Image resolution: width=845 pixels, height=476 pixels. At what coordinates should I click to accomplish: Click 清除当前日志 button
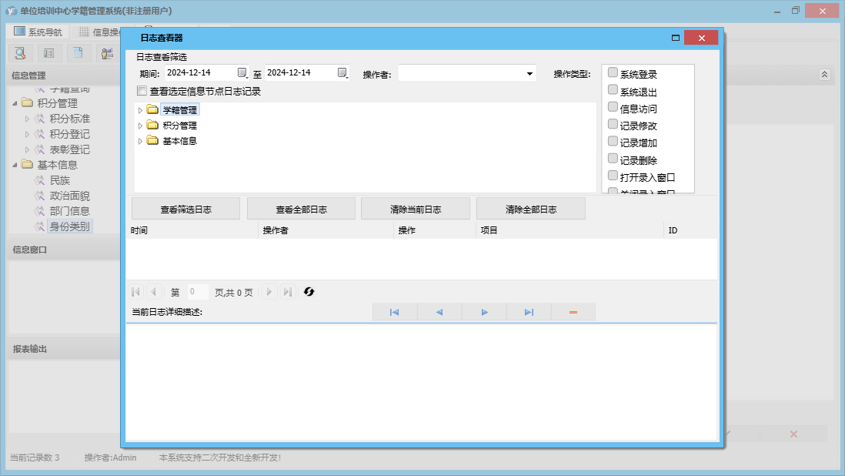[416, 210]
